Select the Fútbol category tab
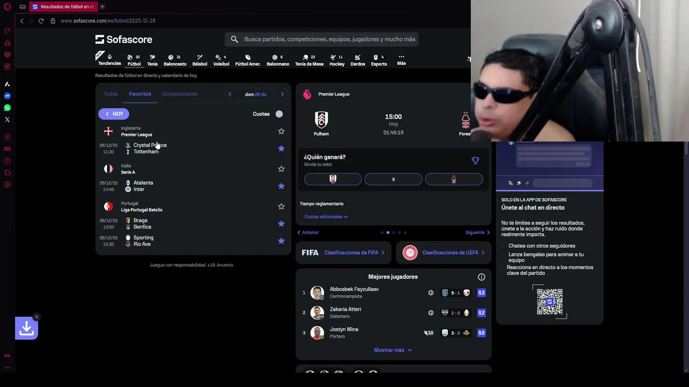Viewport: 689px width, 387px height. click(134, 60)
